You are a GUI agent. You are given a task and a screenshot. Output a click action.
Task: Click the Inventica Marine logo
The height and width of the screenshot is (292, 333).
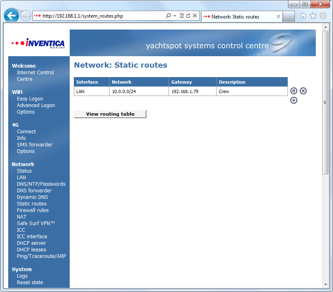point(38,43)
